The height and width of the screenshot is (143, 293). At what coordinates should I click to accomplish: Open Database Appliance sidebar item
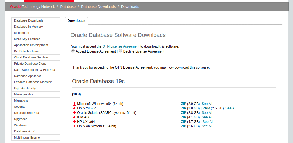[x=36, y=76]
